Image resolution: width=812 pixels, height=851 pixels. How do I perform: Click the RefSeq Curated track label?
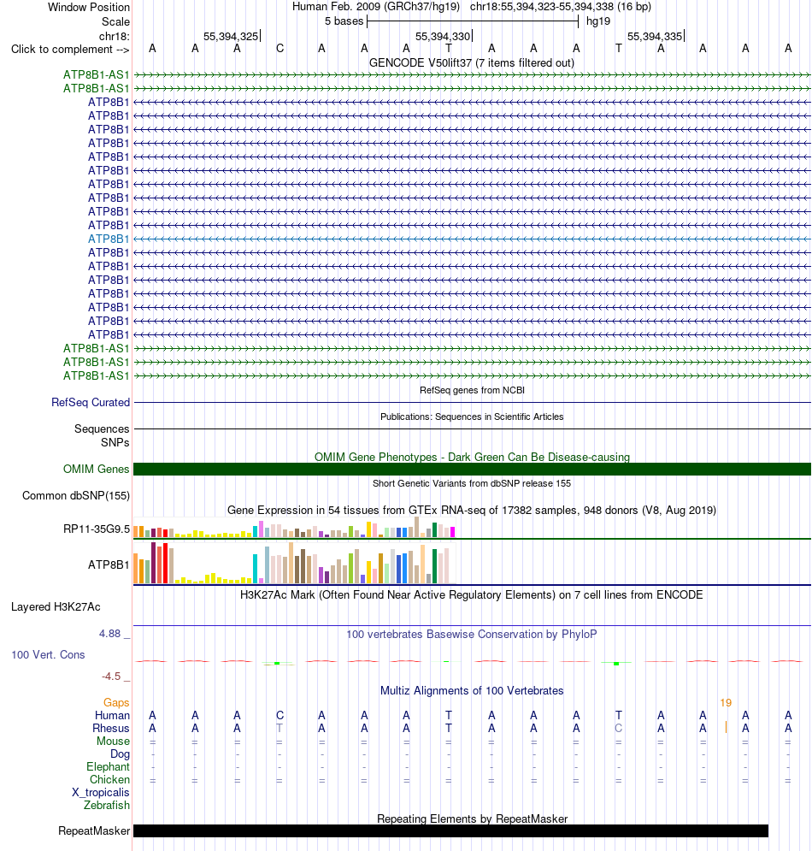(x=91, y=402)
